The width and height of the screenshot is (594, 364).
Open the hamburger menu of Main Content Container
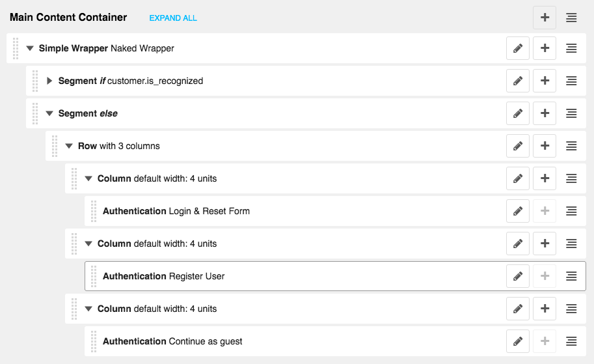571,18
